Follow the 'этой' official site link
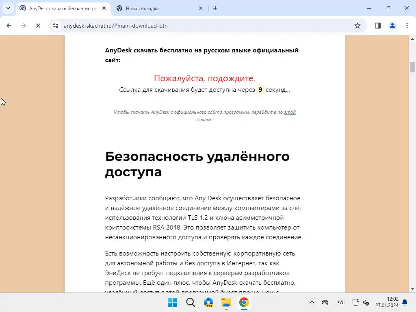This screenshot has width=416, height=312. 290,112
